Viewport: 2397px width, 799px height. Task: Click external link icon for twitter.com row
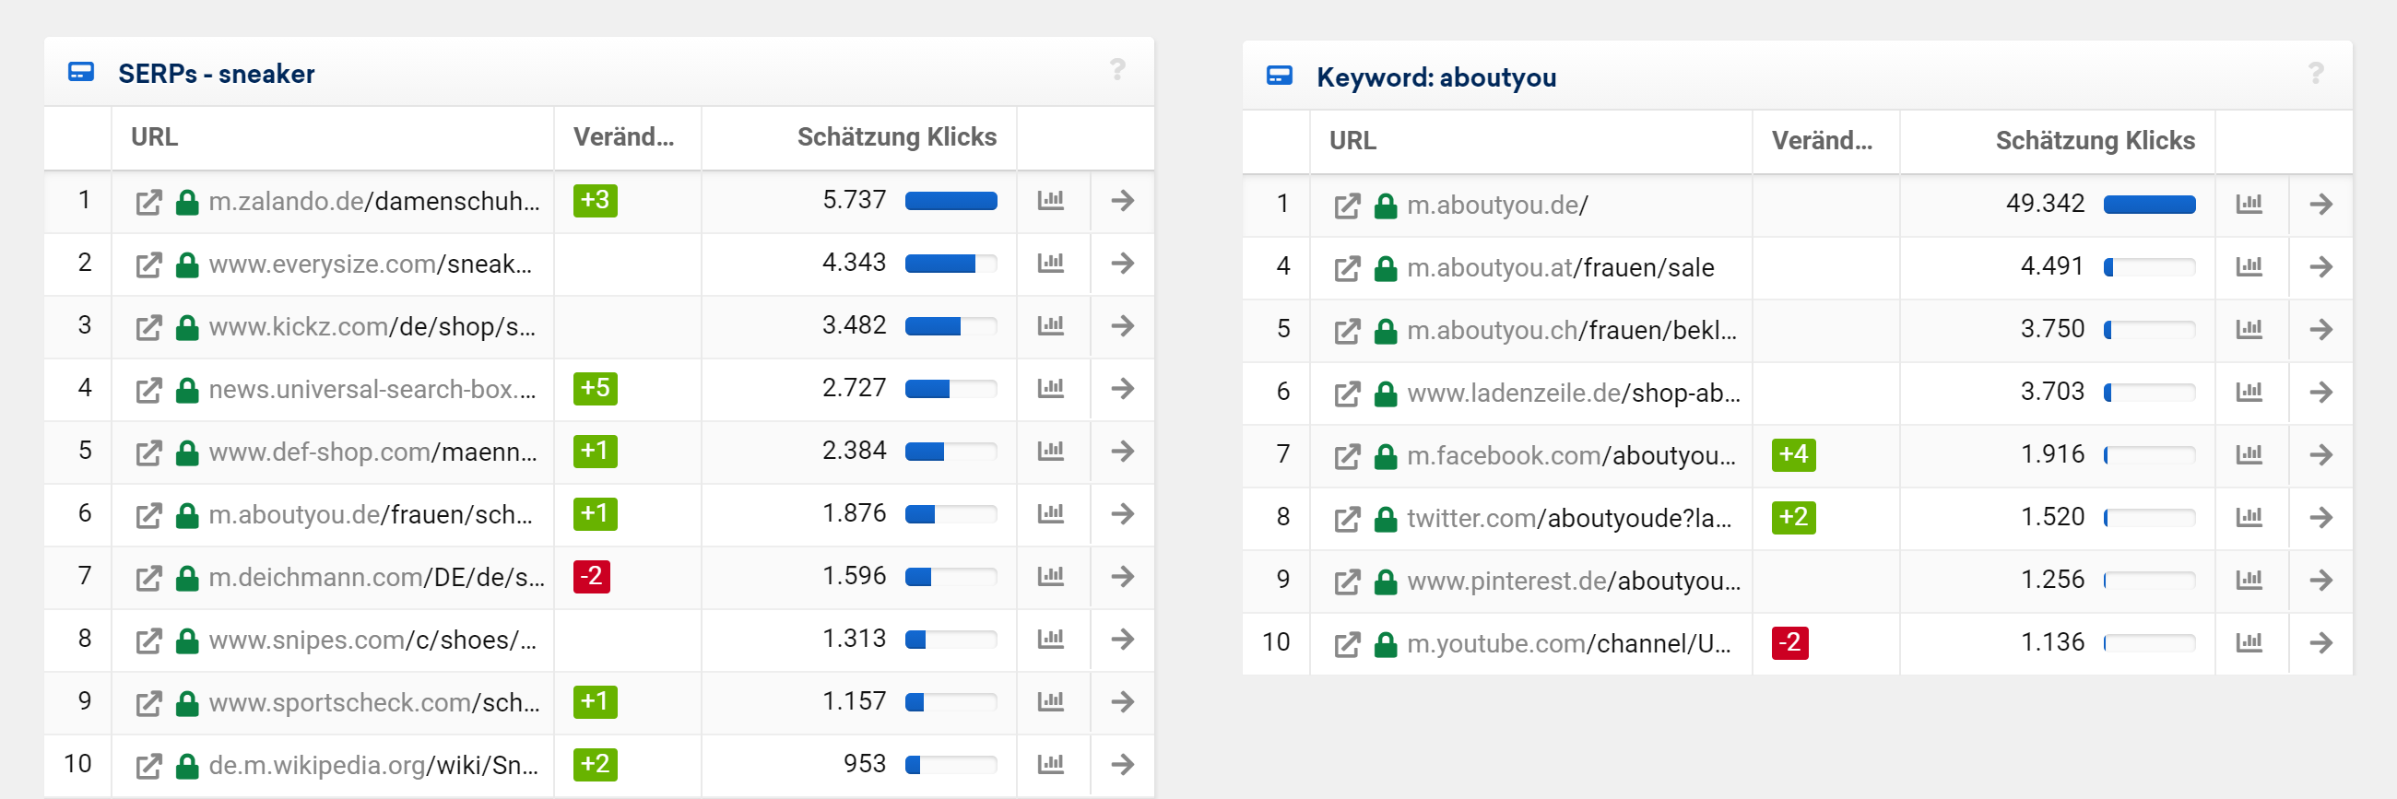point(1346,518)
